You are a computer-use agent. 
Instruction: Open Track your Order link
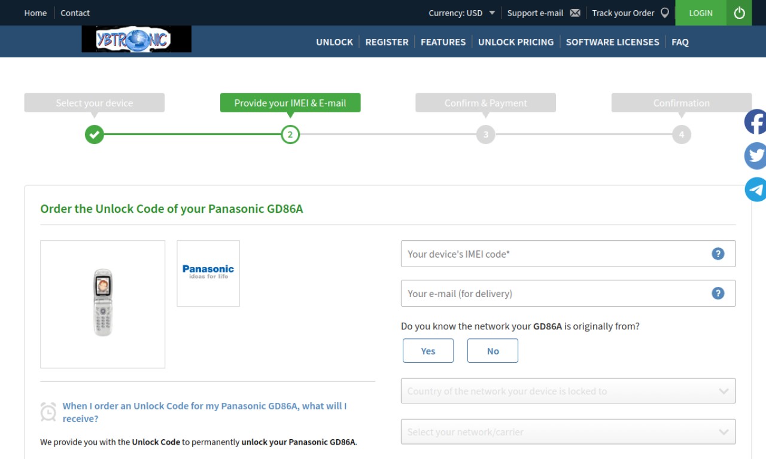(x=630, y=13)
